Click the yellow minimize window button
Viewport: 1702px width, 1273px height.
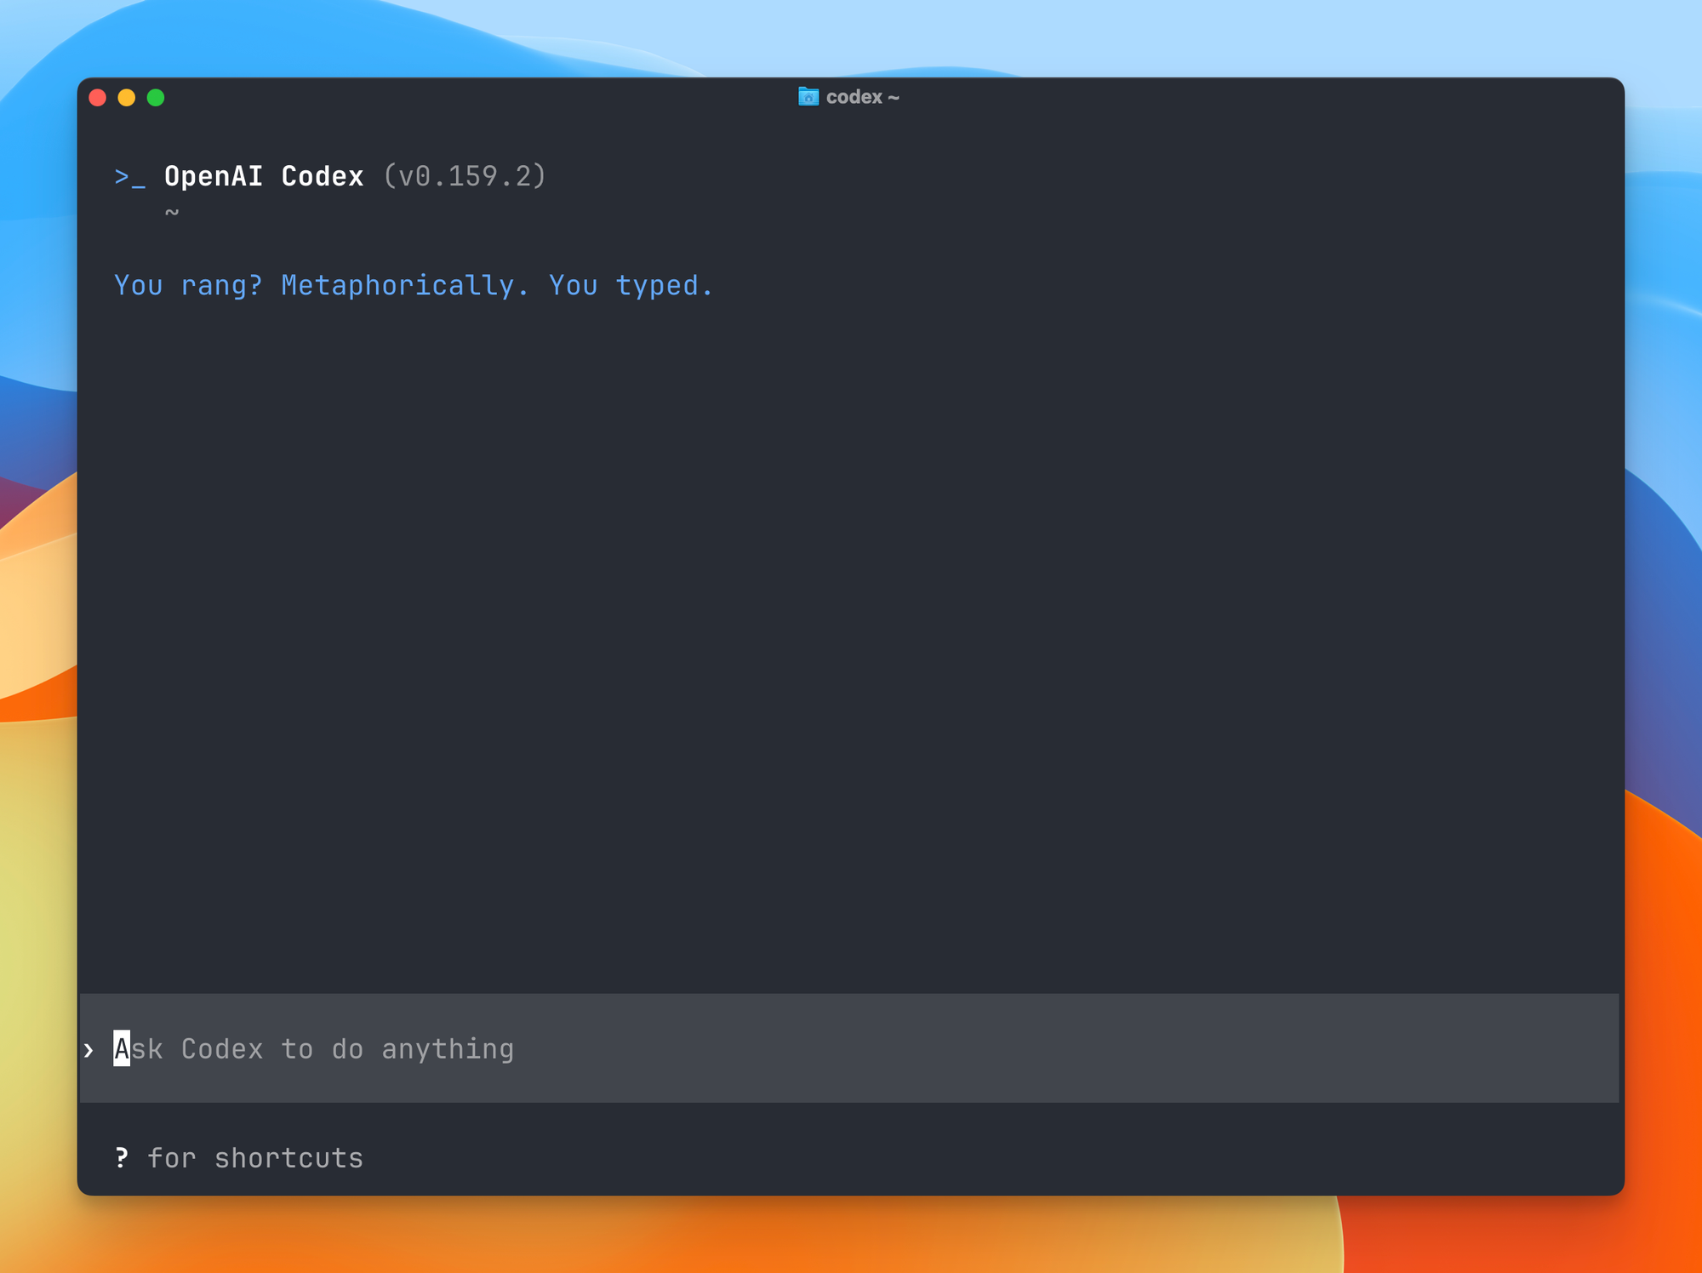coord(127,98)
